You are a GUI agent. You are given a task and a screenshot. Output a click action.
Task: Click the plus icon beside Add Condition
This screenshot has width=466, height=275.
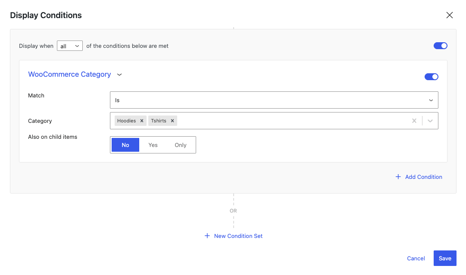point(398,177)
